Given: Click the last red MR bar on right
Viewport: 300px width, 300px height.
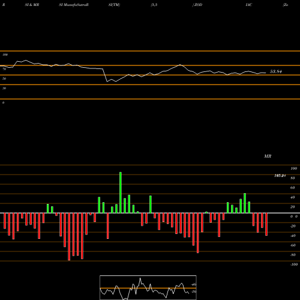Looking at the screenshot, I should coord(266,224).
